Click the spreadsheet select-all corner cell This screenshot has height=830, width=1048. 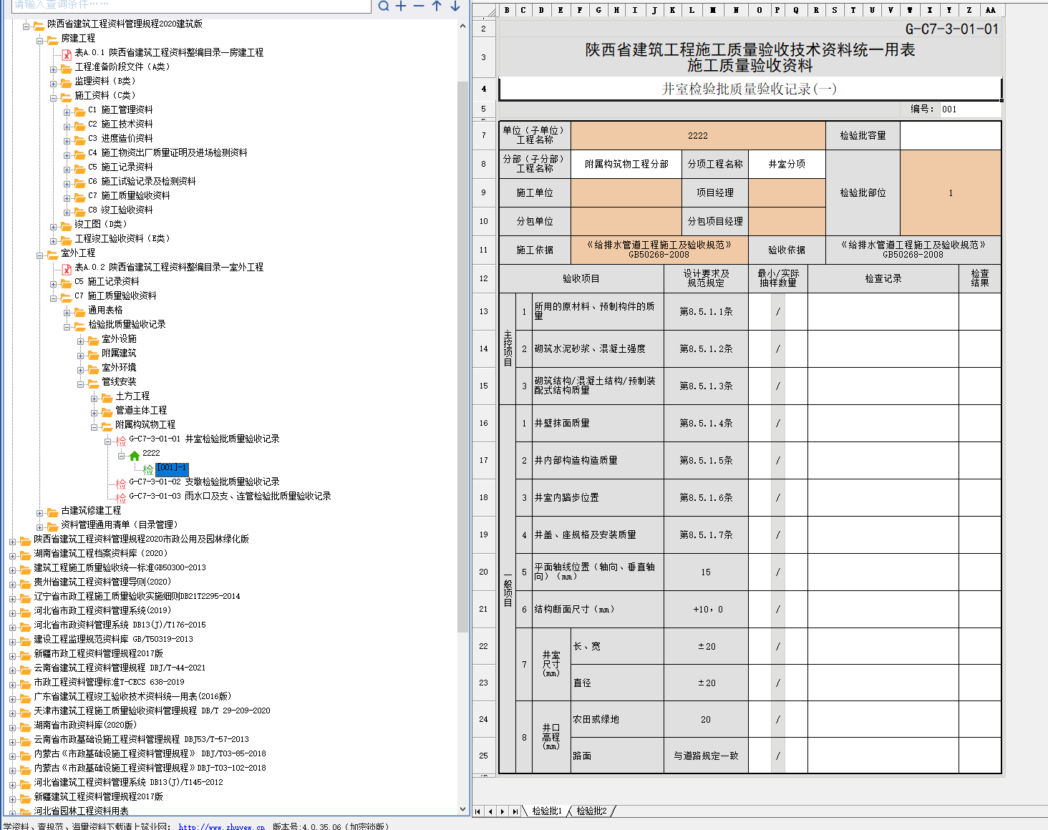click(485, 11)
